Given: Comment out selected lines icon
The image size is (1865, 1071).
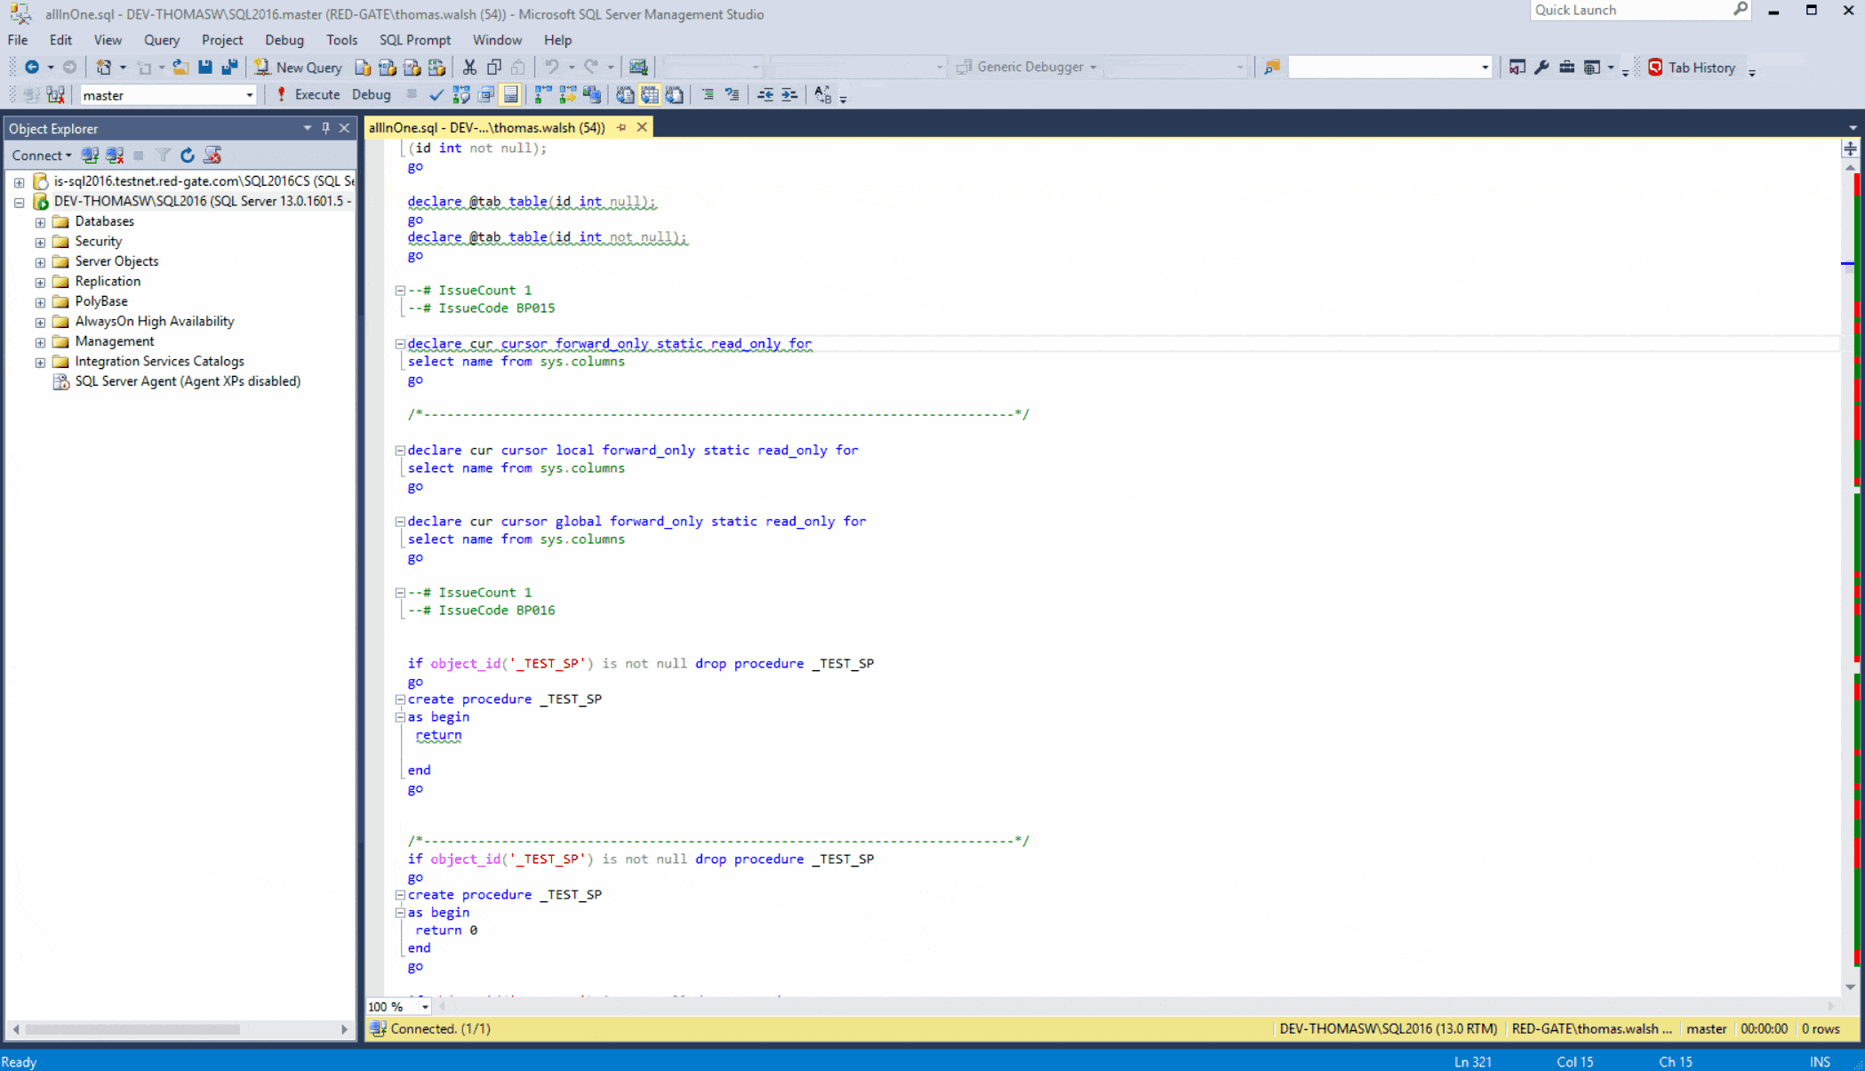Looking at the screenshot, I should click(708, 95).
